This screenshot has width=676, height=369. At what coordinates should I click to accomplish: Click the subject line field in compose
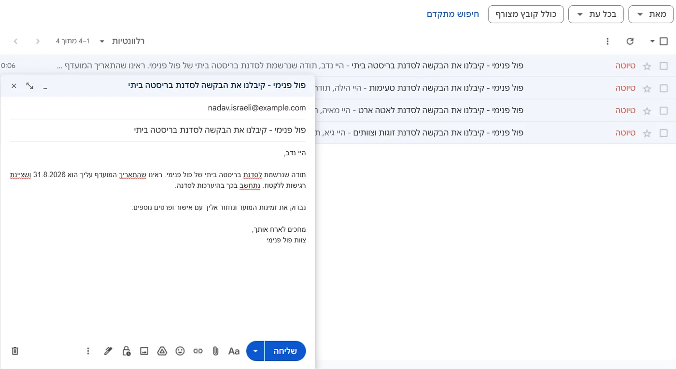158,130
